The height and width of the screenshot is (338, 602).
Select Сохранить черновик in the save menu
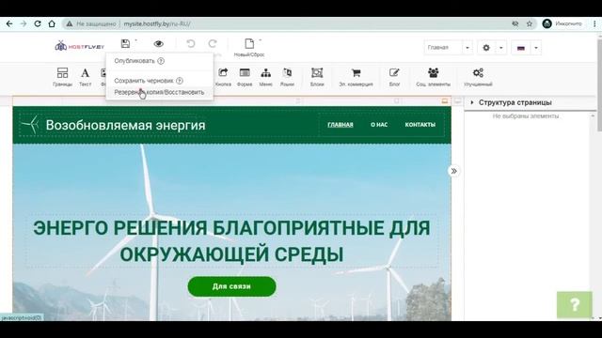click(x=144, y=81)
